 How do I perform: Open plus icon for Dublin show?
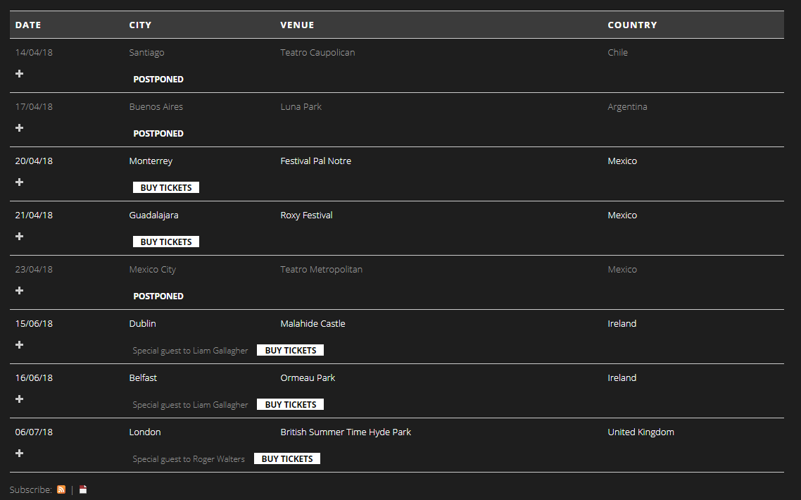pos(20,344)
